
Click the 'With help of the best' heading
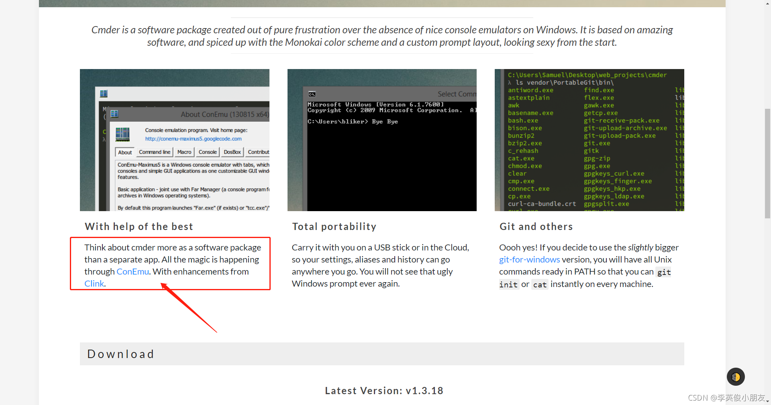click(139, 227)
